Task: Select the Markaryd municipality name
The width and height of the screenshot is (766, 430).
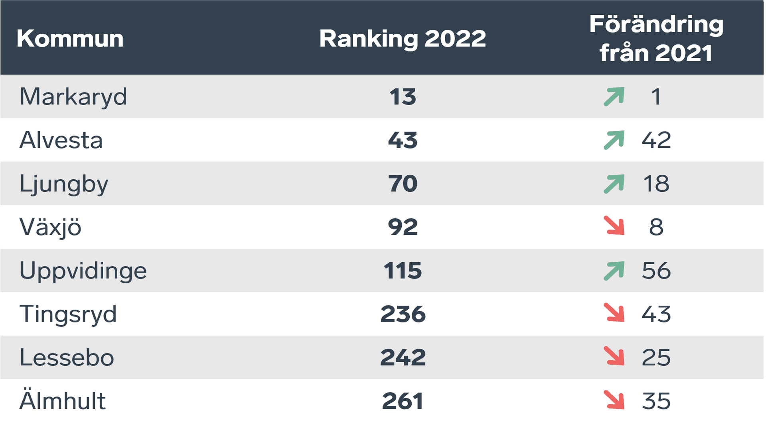Action: point(73,97)
